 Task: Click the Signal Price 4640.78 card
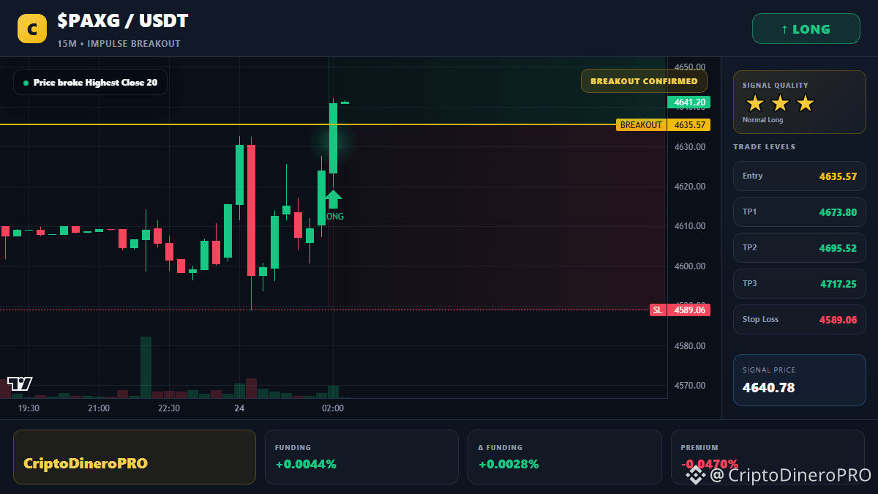[800, 380]
